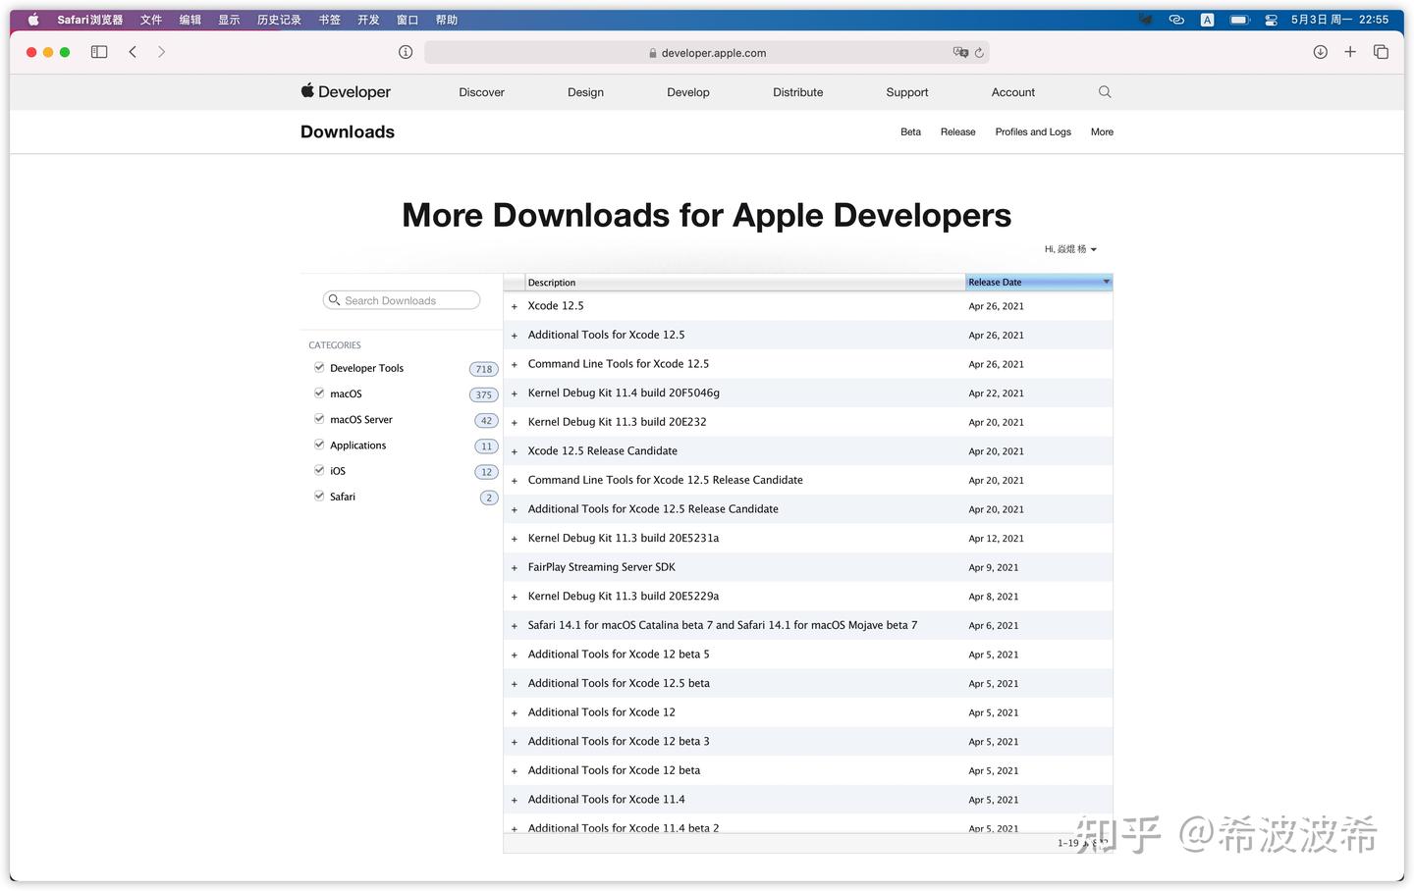This screenshot has width=1414, height=891.
Task: Click the page info icon in address bar
Action: point(406,52)
